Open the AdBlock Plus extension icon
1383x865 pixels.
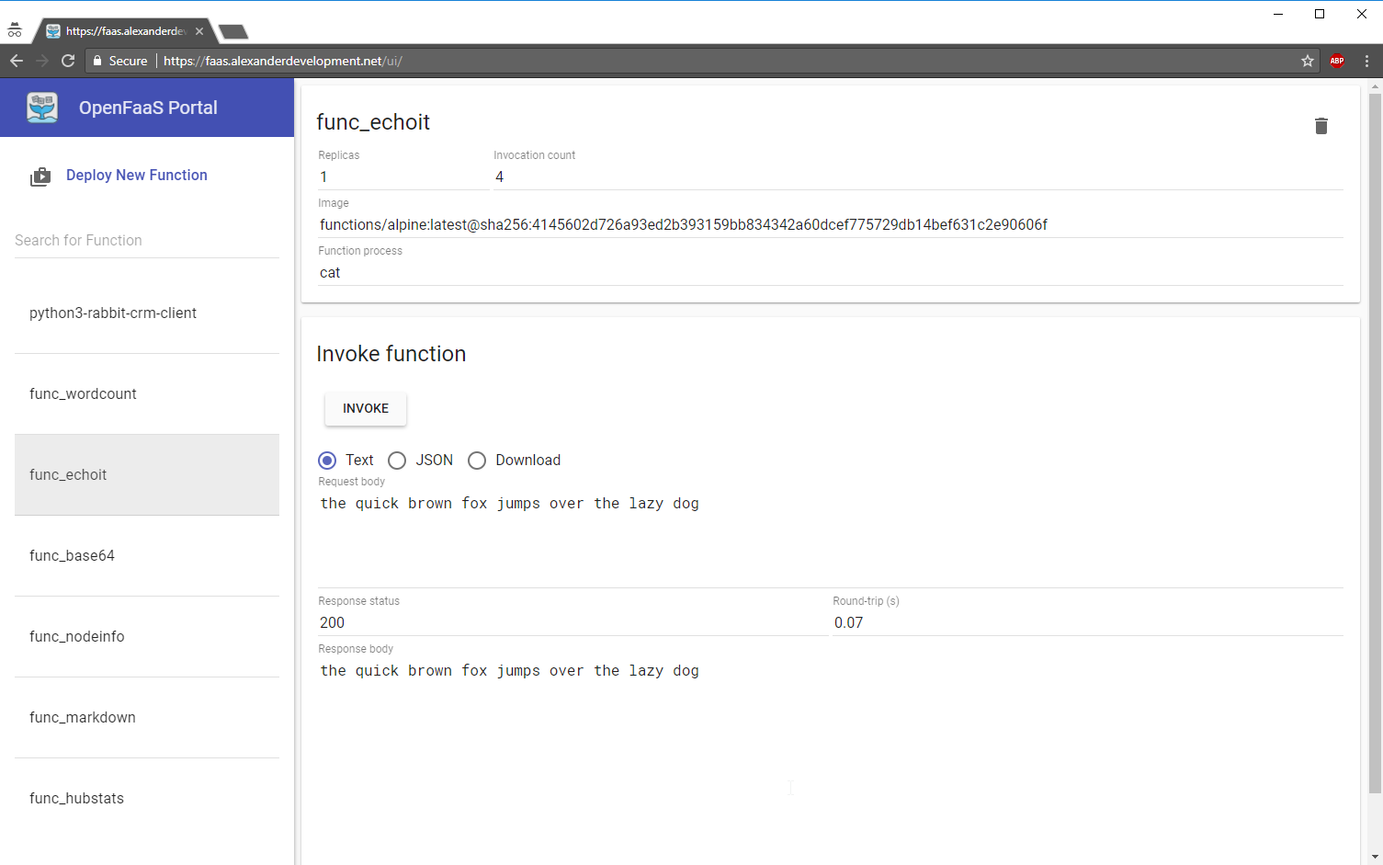pyautogui.click(x=1337, y=61)
